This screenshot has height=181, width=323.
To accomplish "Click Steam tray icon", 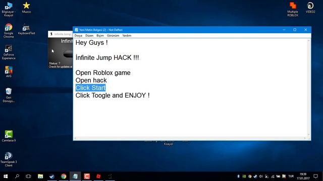I will click(255, 176).
